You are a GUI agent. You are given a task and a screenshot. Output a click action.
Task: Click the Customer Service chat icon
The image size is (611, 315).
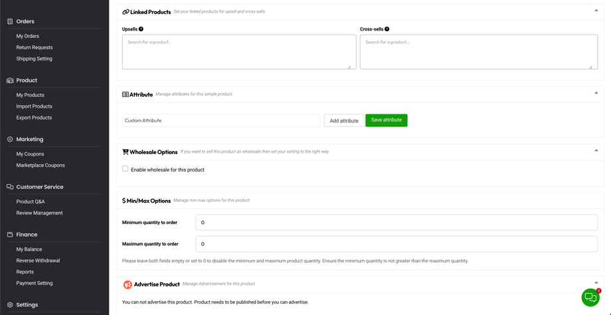[x=10, y=187]
